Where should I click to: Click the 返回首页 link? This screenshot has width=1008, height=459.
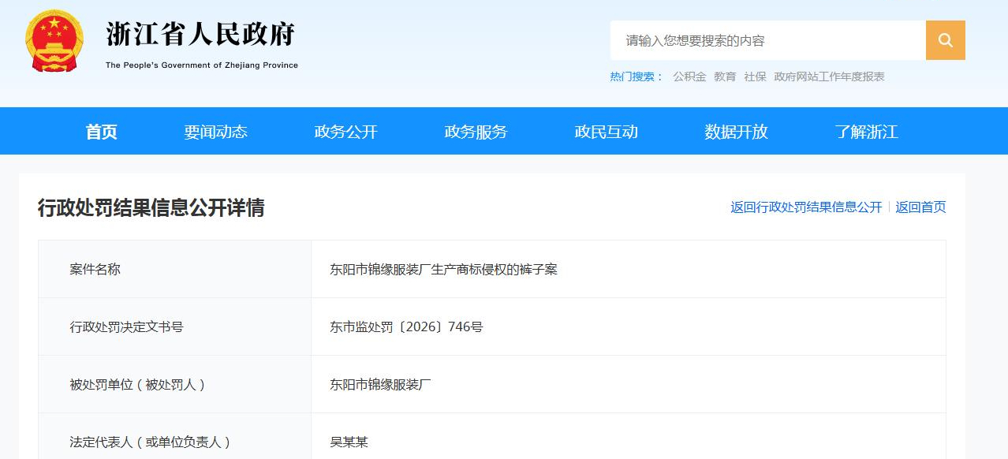point(921,207)
